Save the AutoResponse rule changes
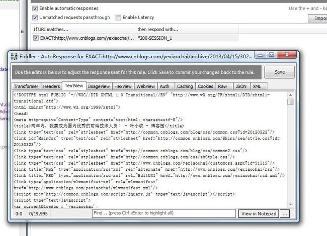The image size is (327, 236). pyautogui.click(x=279, y=72)
